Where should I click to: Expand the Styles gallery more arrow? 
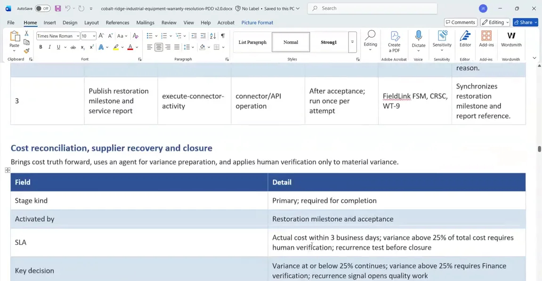point(352,42)
